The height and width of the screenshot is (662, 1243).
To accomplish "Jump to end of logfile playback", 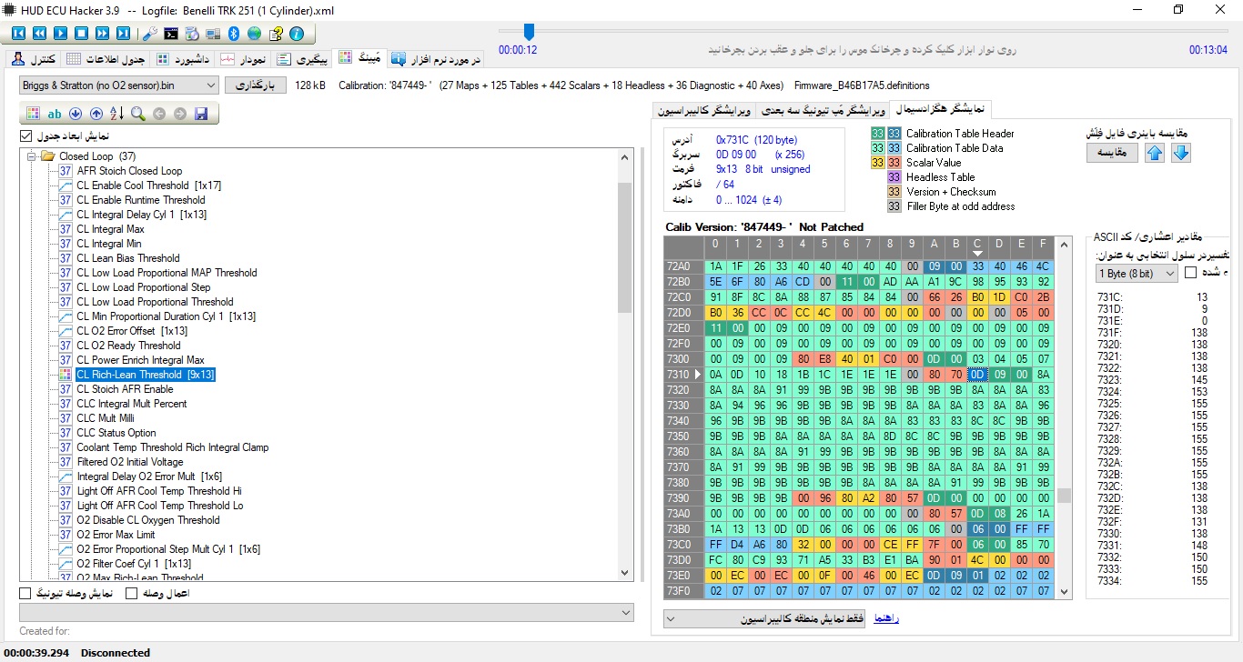I will pyautogui.click(x=123, y=34).
